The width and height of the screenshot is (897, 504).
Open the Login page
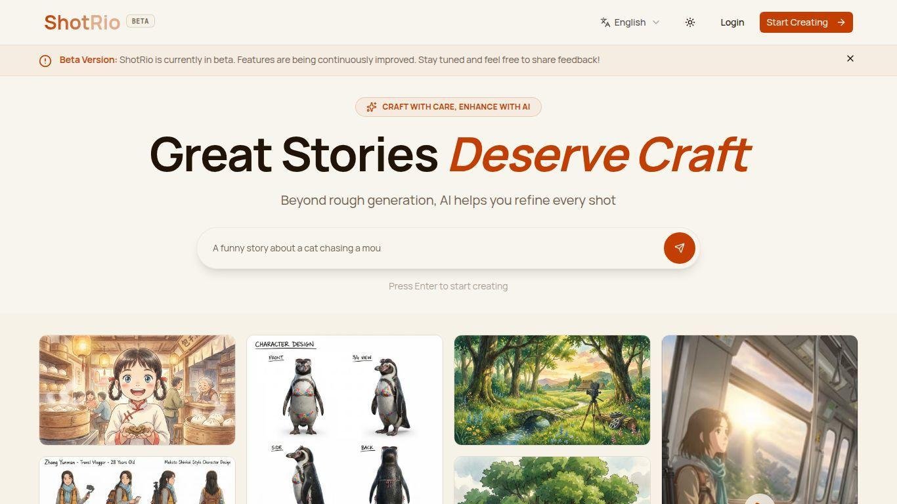(732, 22)
